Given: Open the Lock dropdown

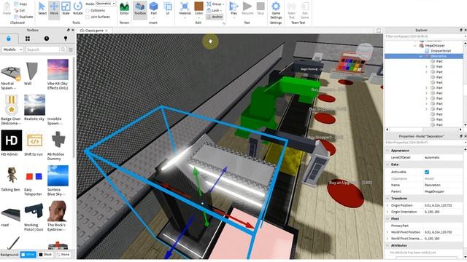Looking at the screenshot, I should (x=215, y=10).
